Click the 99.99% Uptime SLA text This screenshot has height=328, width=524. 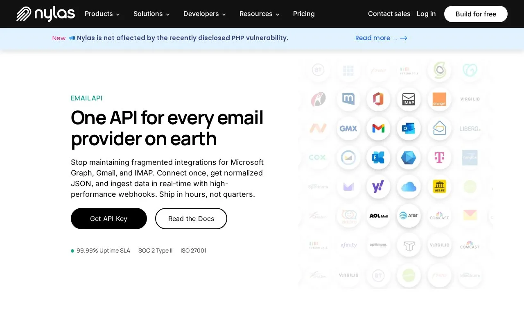click(x=103, y=251)
